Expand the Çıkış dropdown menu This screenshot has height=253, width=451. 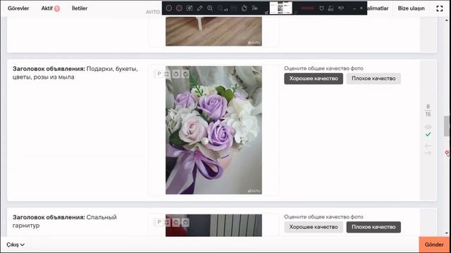pos(16,245)
